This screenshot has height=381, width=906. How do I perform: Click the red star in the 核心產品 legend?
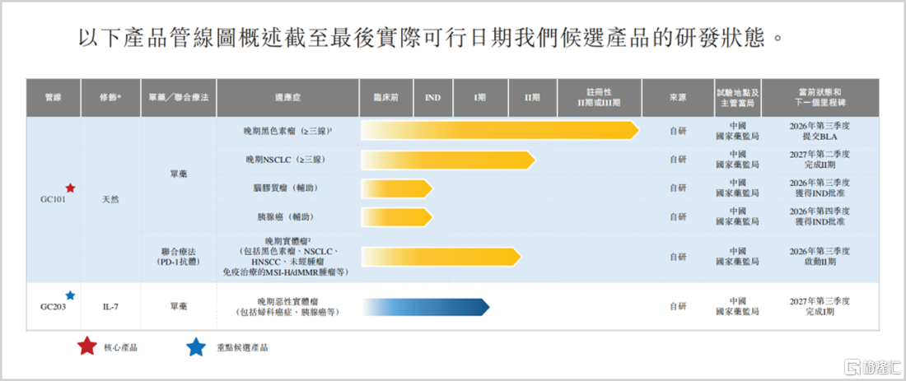pyautogui.click(x=86, y=346)
